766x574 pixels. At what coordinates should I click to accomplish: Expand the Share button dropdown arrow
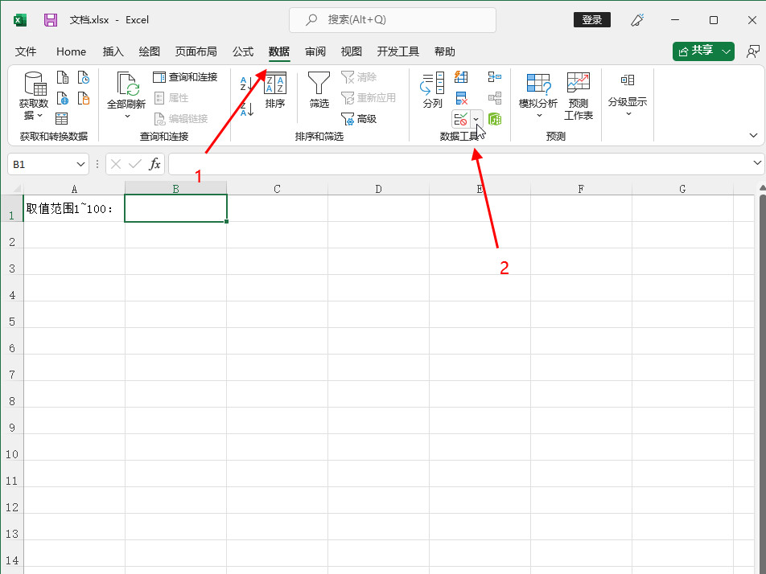tap(727, 51)
